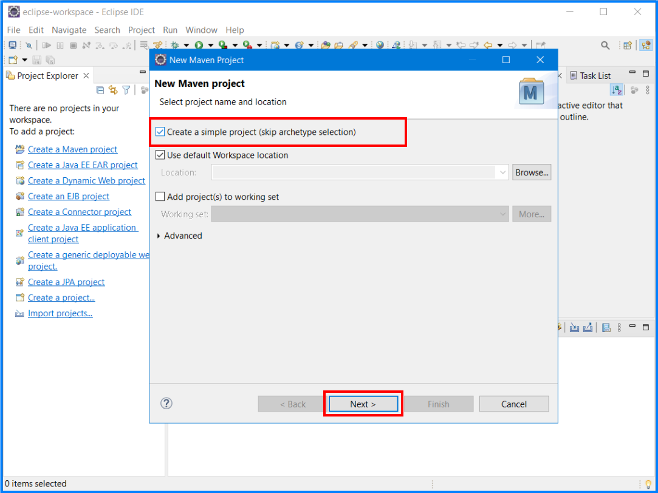Enable Add project(s) to working set

tap(160, 196)
